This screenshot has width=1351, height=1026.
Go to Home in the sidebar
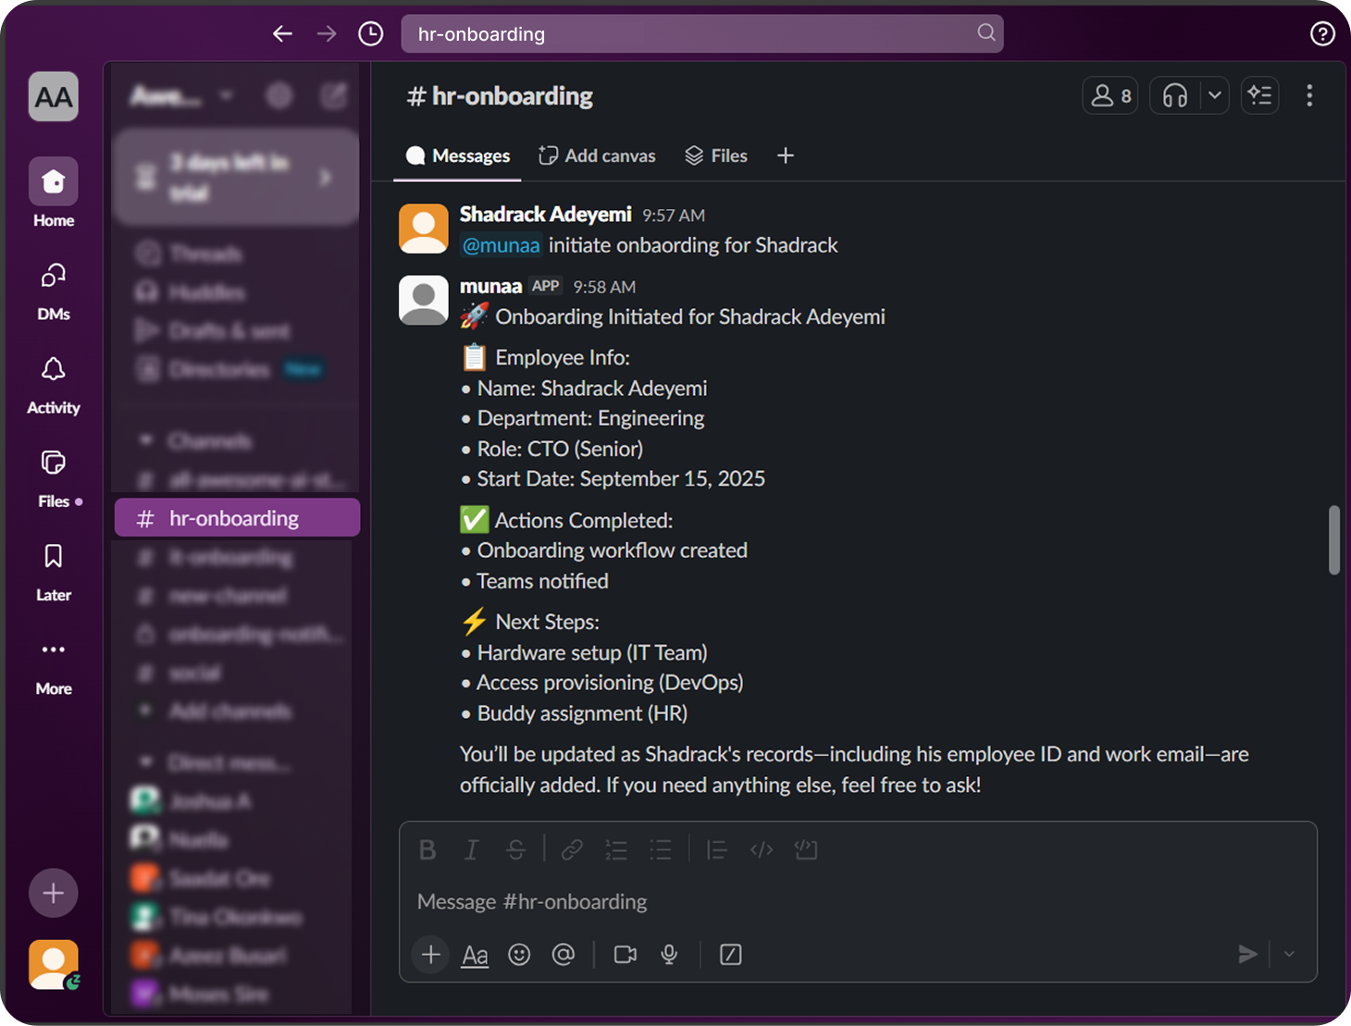click(x=54, y=192)
